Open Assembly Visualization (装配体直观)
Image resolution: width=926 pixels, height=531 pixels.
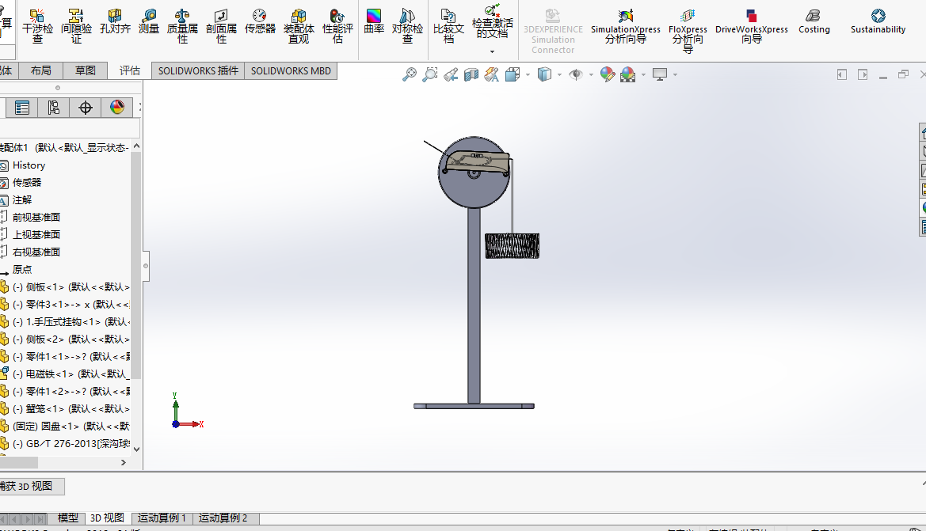(x=299, y=27)
